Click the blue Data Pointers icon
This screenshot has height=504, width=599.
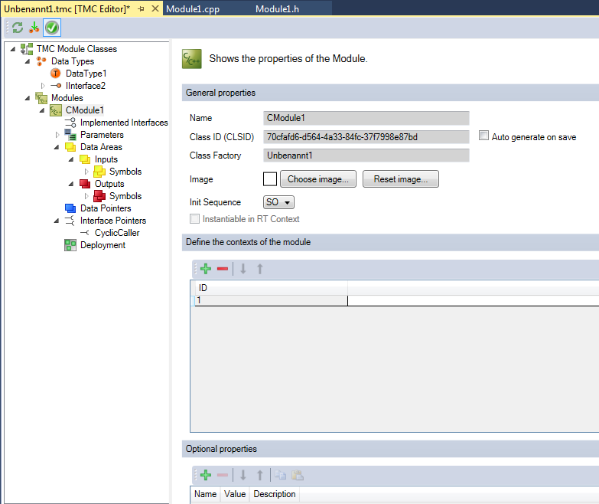click(x=70, y=208)
